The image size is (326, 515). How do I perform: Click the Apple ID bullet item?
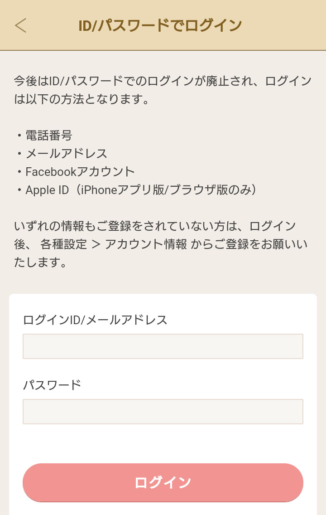click(47, 190)
